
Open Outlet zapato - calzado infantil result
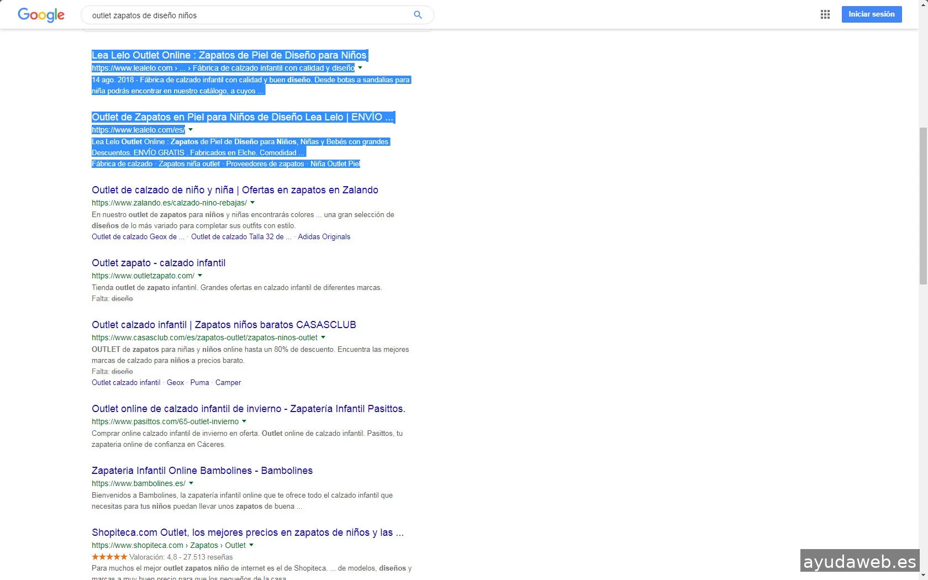159,263
